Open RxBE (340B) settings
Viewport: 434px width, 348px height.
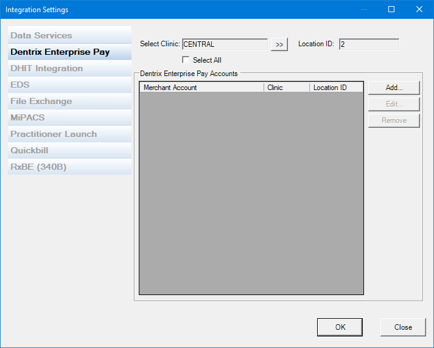(69, 167)
